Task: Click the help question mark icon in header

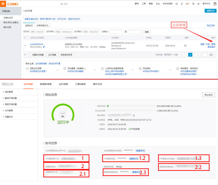Action: [x=193, y=4]
